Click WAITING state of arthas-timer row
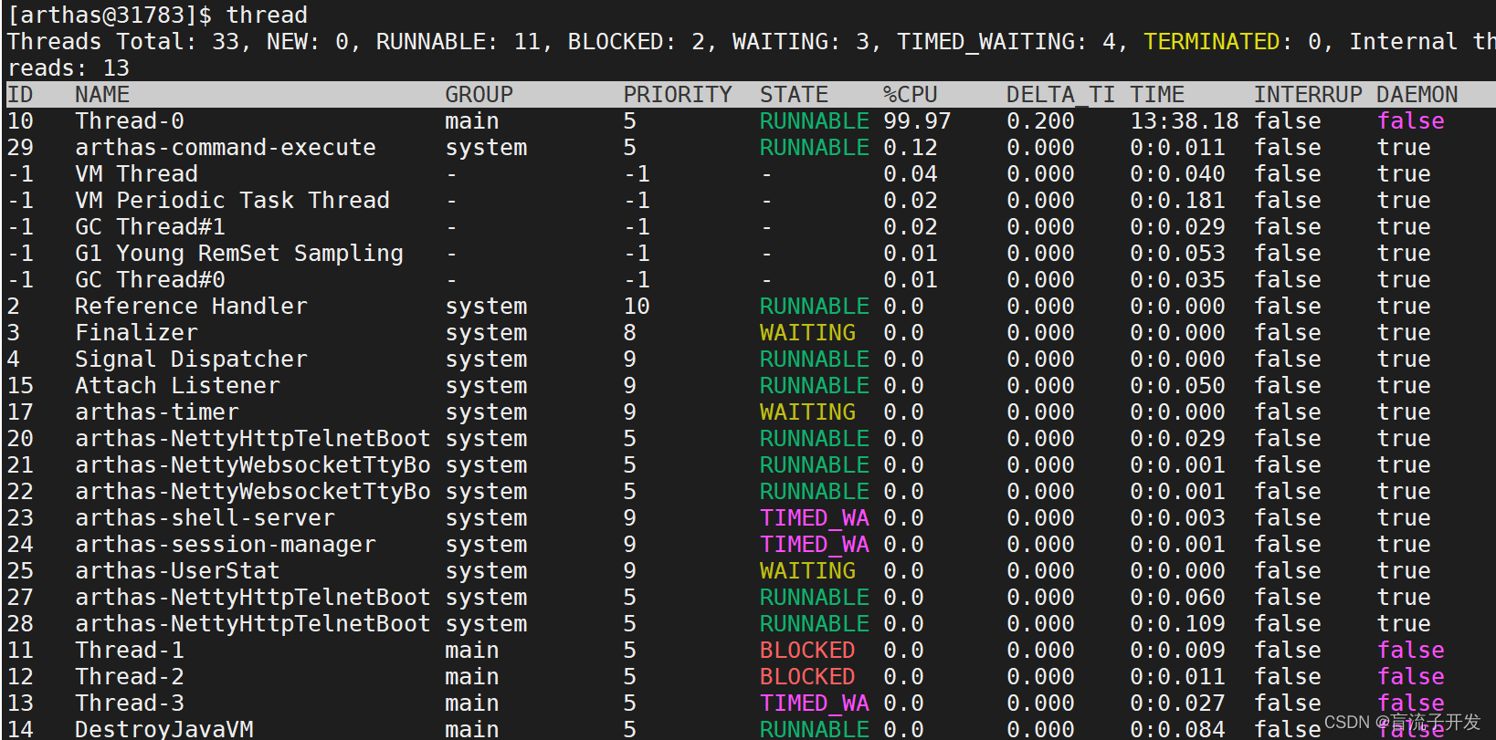The image size is (1496, 740). pyautogui.click(x=807, y=412)
